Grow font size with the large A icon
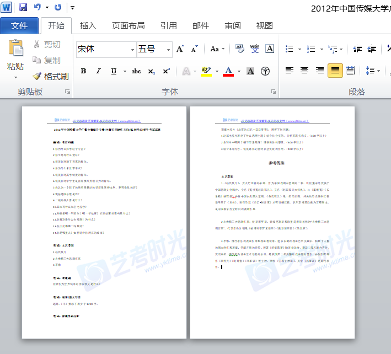This screenshot has width=391, height=354. 180,49
